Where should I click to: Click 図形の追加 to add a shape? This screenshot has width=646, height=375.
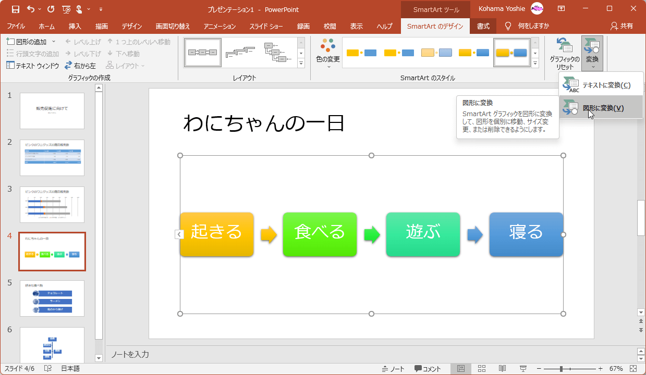point(30,41)
